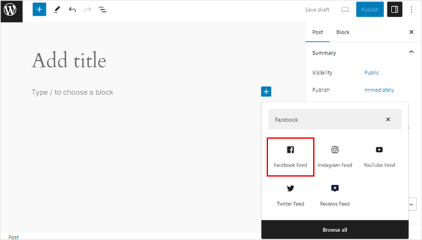Insert the Instagram Feed block
Viewport: 422px width, 240px height.
tap(335, 157)
